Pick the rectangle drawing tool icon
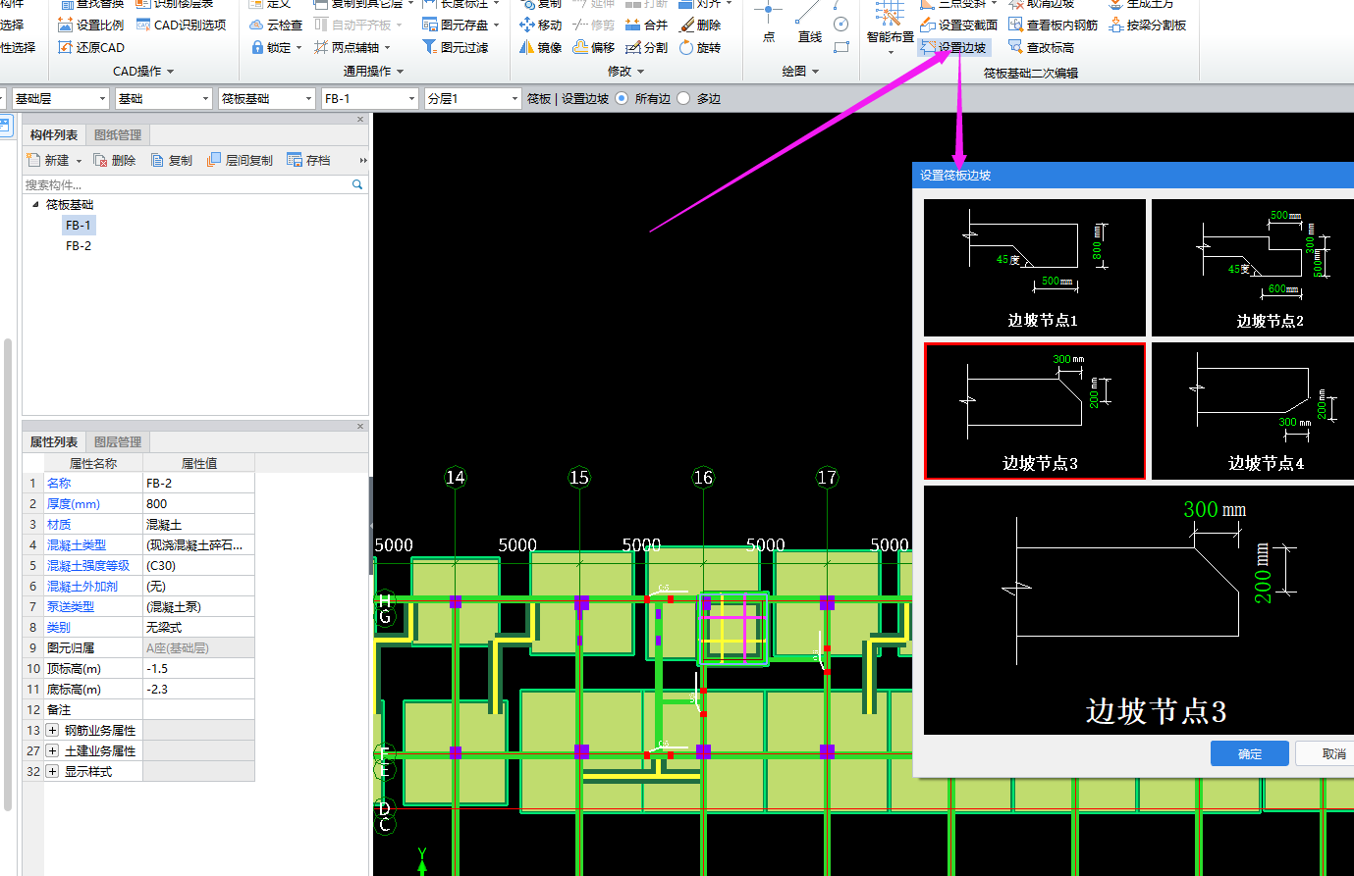The height and width of the screenshot is (876, 1354). point(840,47)
